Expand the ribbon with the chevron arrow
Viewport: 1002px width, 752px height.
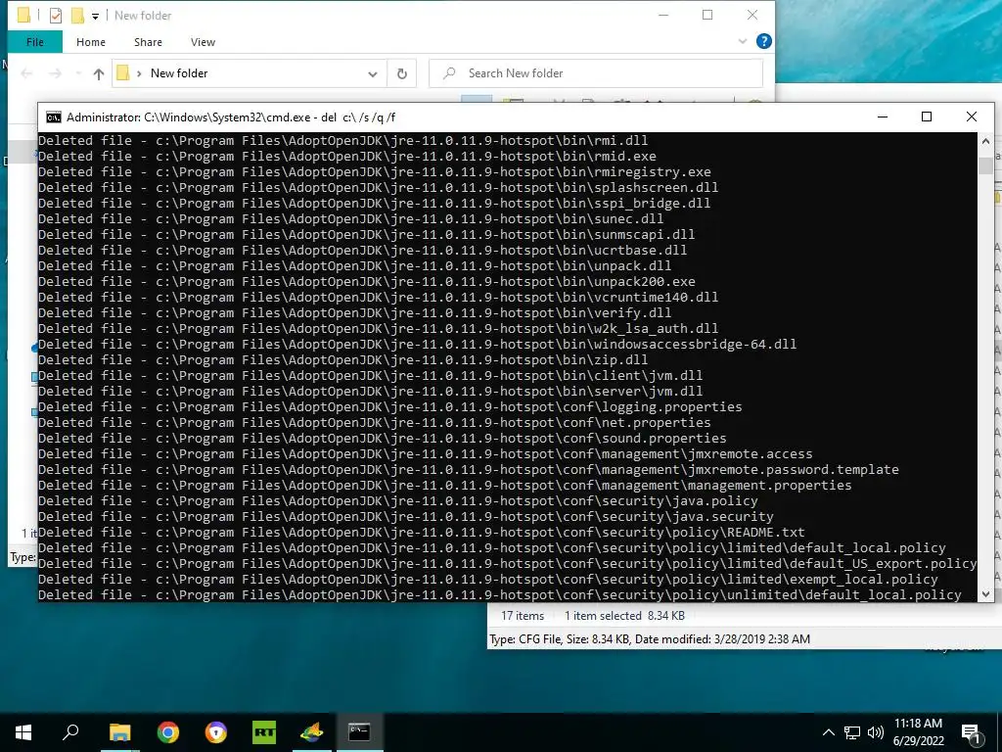(742, 41)
